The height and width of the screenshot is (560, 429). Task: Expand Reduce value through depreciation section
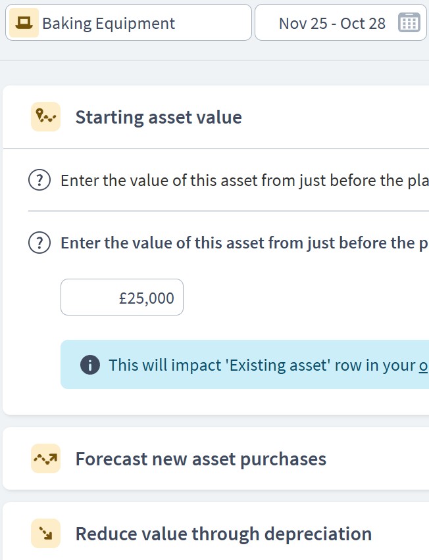tap(224, 534)
